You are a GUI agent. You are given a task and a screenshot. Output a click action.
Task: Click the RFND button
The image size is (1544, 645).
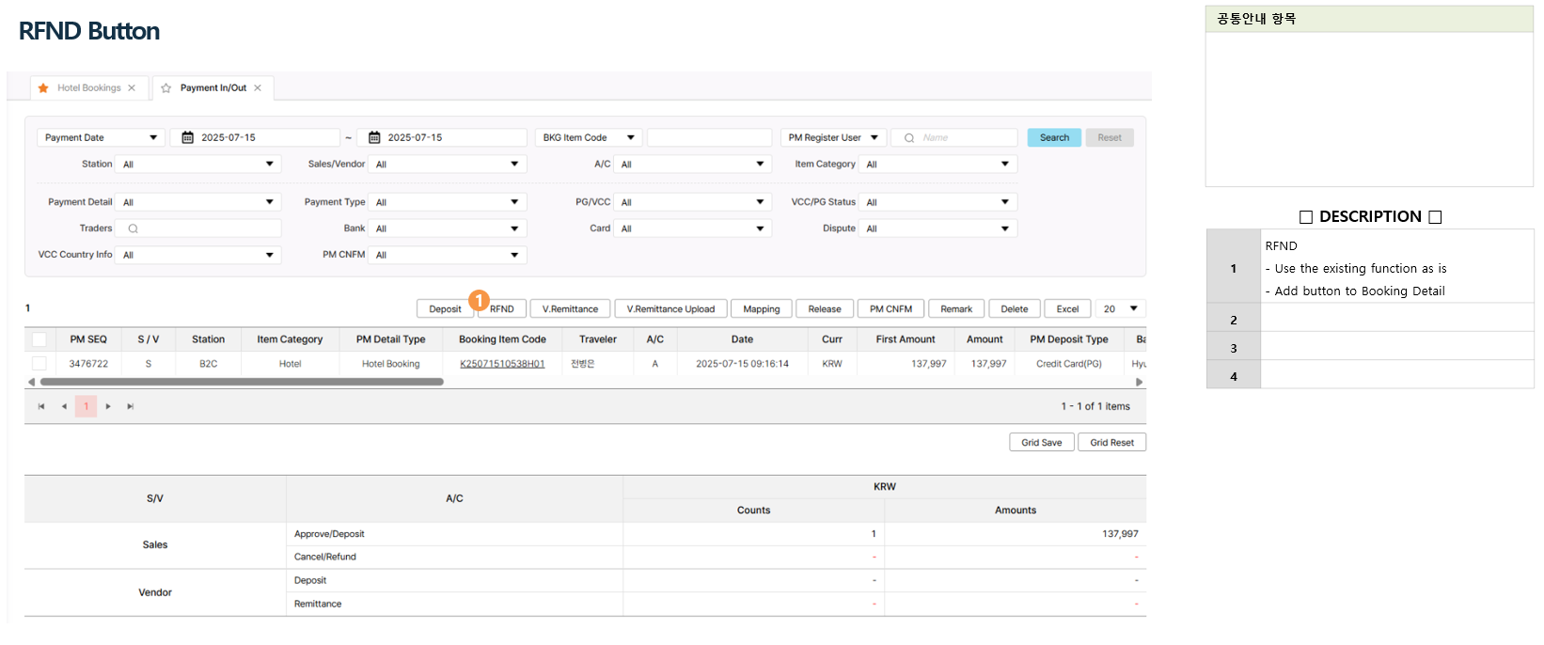pos(502,309)
